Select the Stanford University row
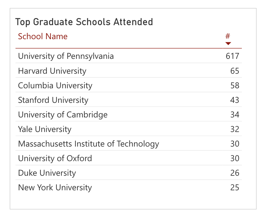This screenshot has height=220, width=267. 129,100
